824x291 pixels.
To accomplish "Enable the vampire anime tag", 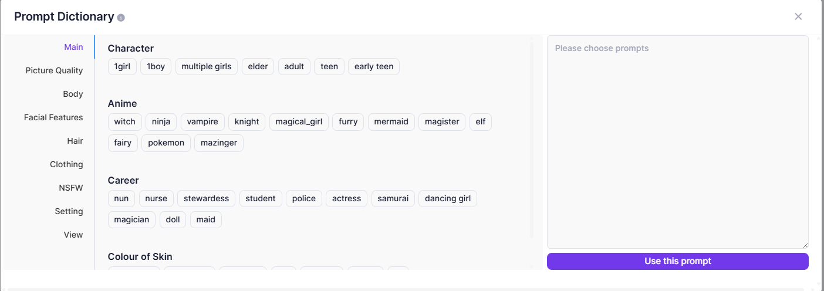I will pyautogui.click(x=202, y=121).
